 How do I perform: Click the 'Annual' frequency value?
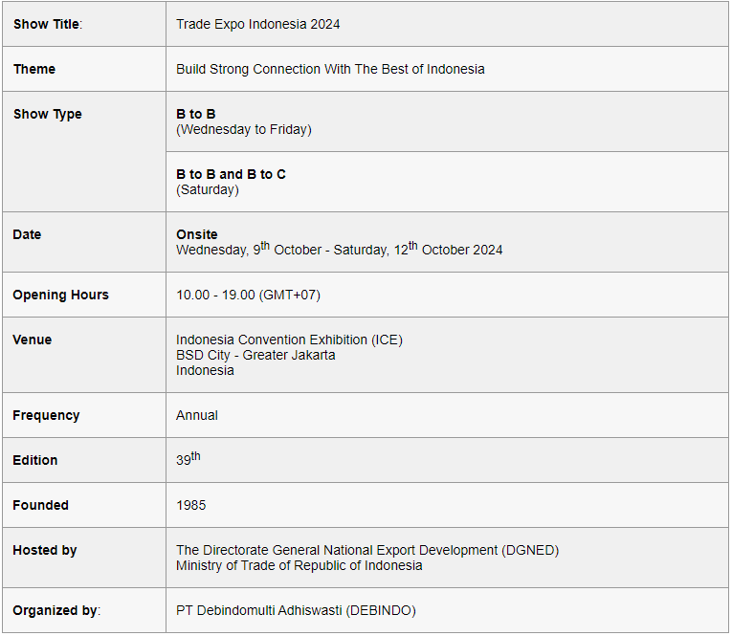coord(197,416)
